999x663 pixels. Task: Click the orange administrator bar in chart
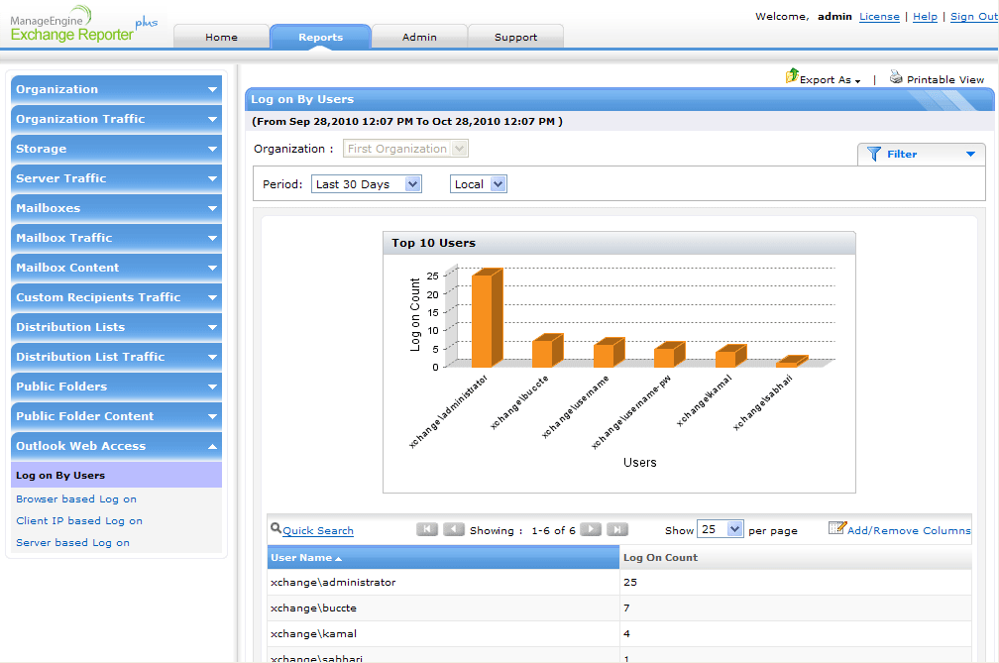coord(483,319)
